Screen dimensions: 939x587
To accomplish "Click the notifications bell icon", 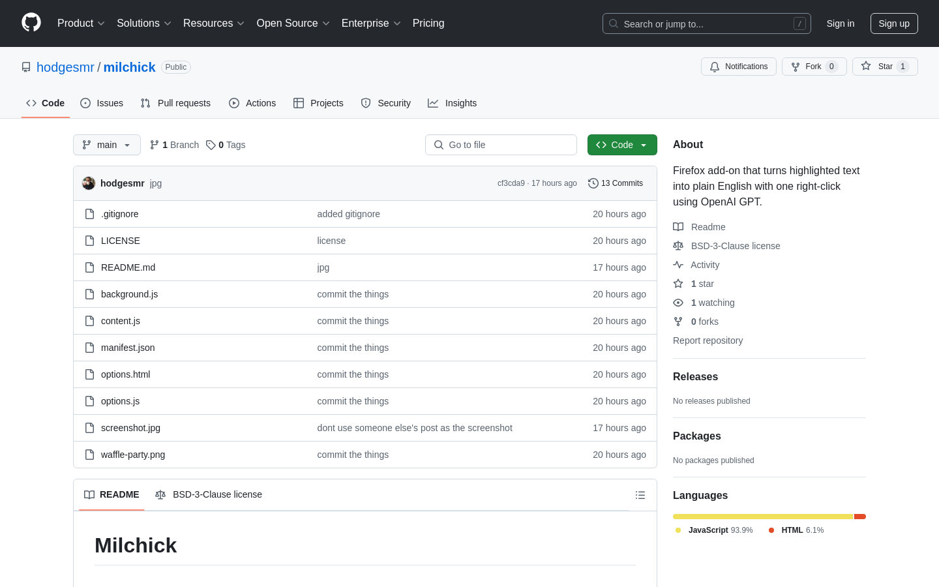I will click(x=715, y=67).
